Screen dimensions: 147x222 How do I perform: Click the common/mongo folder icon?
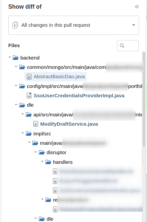click(x=22, y=67)
